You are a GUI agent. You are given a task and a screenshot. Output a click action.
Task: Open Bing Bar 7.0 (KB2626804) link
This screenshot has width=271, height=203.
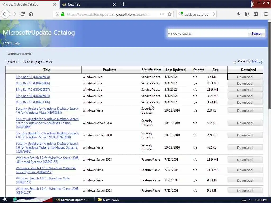click(x=33, y=96)
